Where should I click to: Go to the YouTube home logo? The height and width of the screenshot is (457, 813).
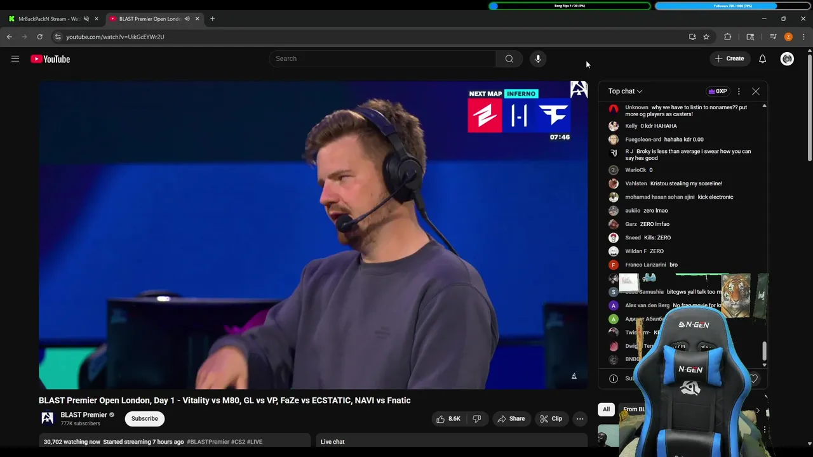tap(50, 59)
